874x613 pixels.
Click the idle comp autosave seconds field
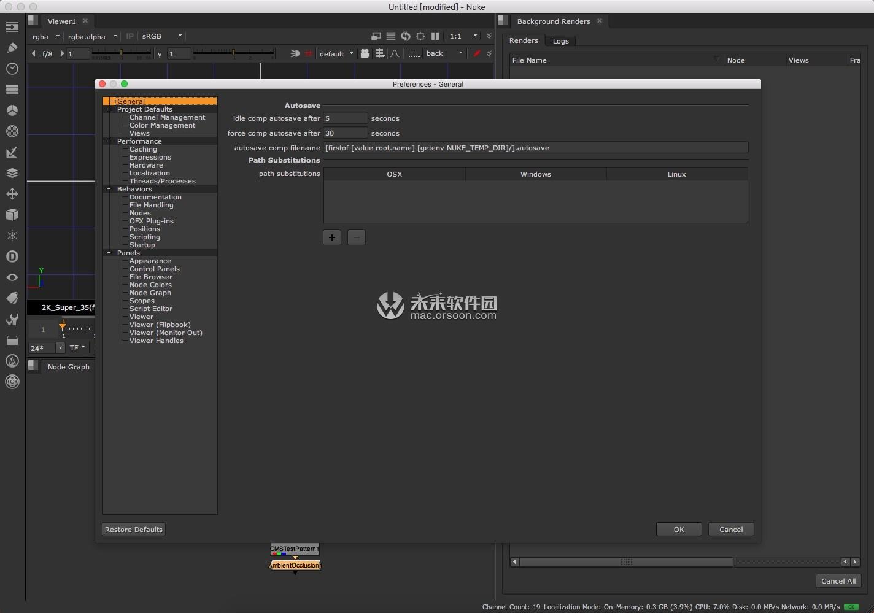(x=346, y=118)
